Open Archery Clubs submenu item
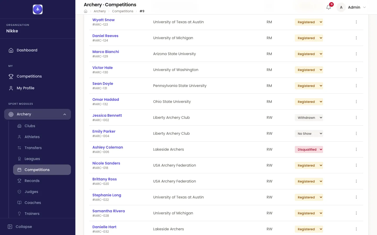Image resolution: width=377 pixels, height=235 pixels. 42,126
